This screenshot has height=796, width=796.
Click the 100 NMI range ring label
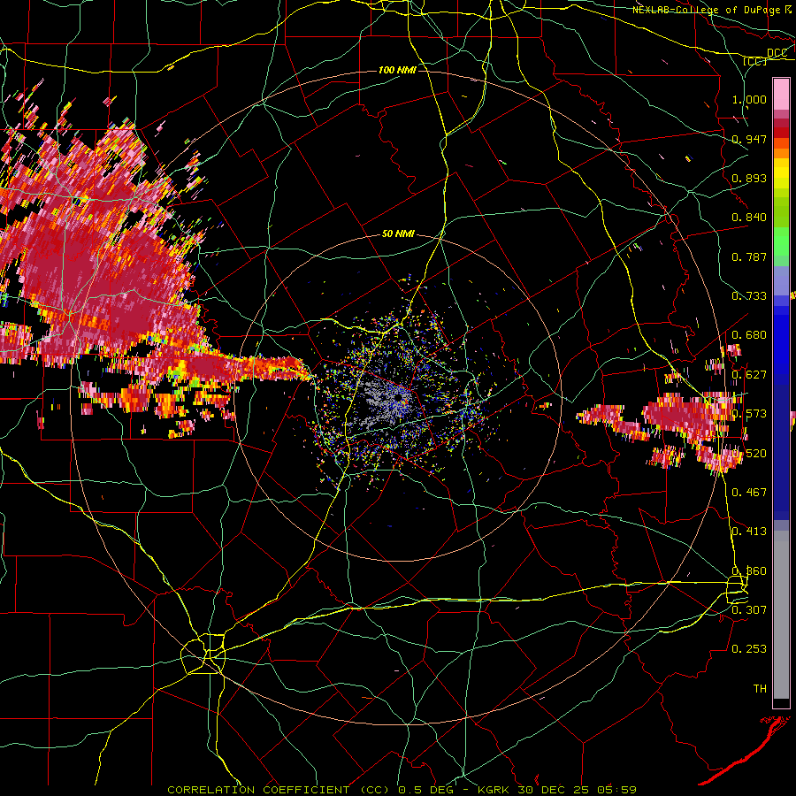point(397,70)
